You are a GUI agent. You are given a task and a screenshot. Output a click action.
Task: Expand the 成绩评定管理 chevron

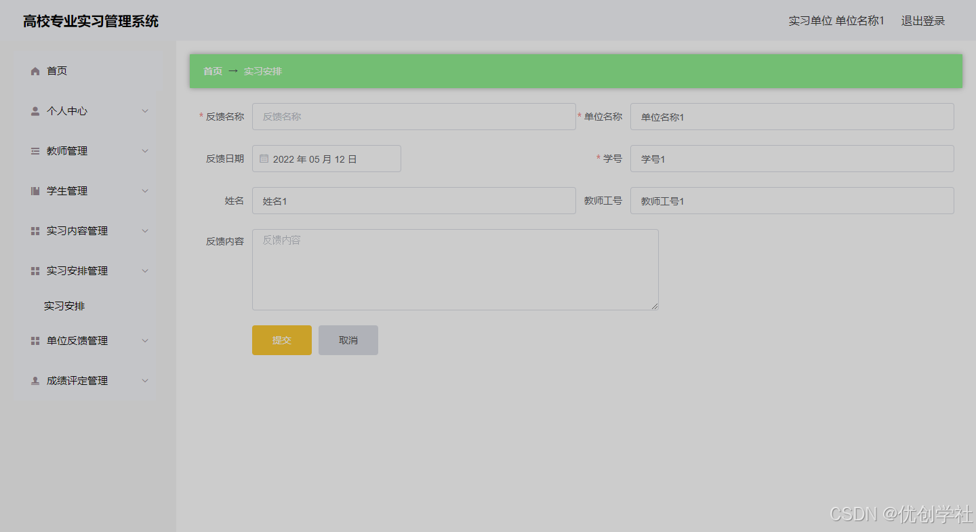click(145, 381)
